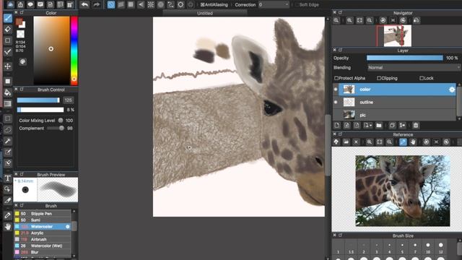Choose the Airbrush brush

pos(42,239)
